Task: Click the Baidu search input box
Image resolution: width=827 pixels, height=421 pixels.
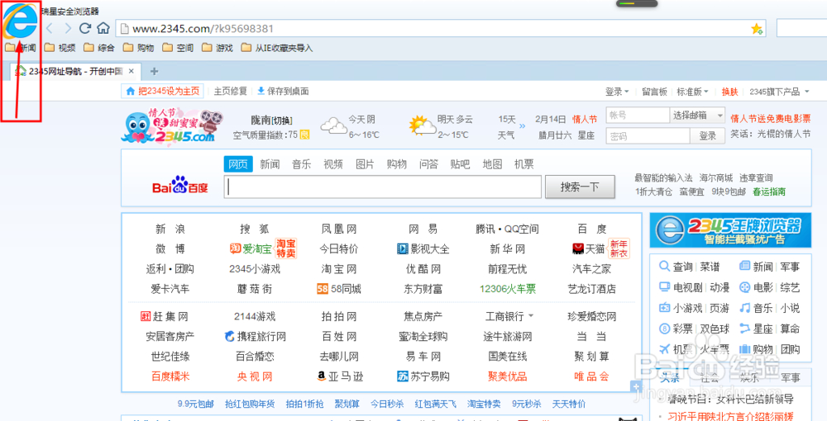Action: [x=383, y=187]
